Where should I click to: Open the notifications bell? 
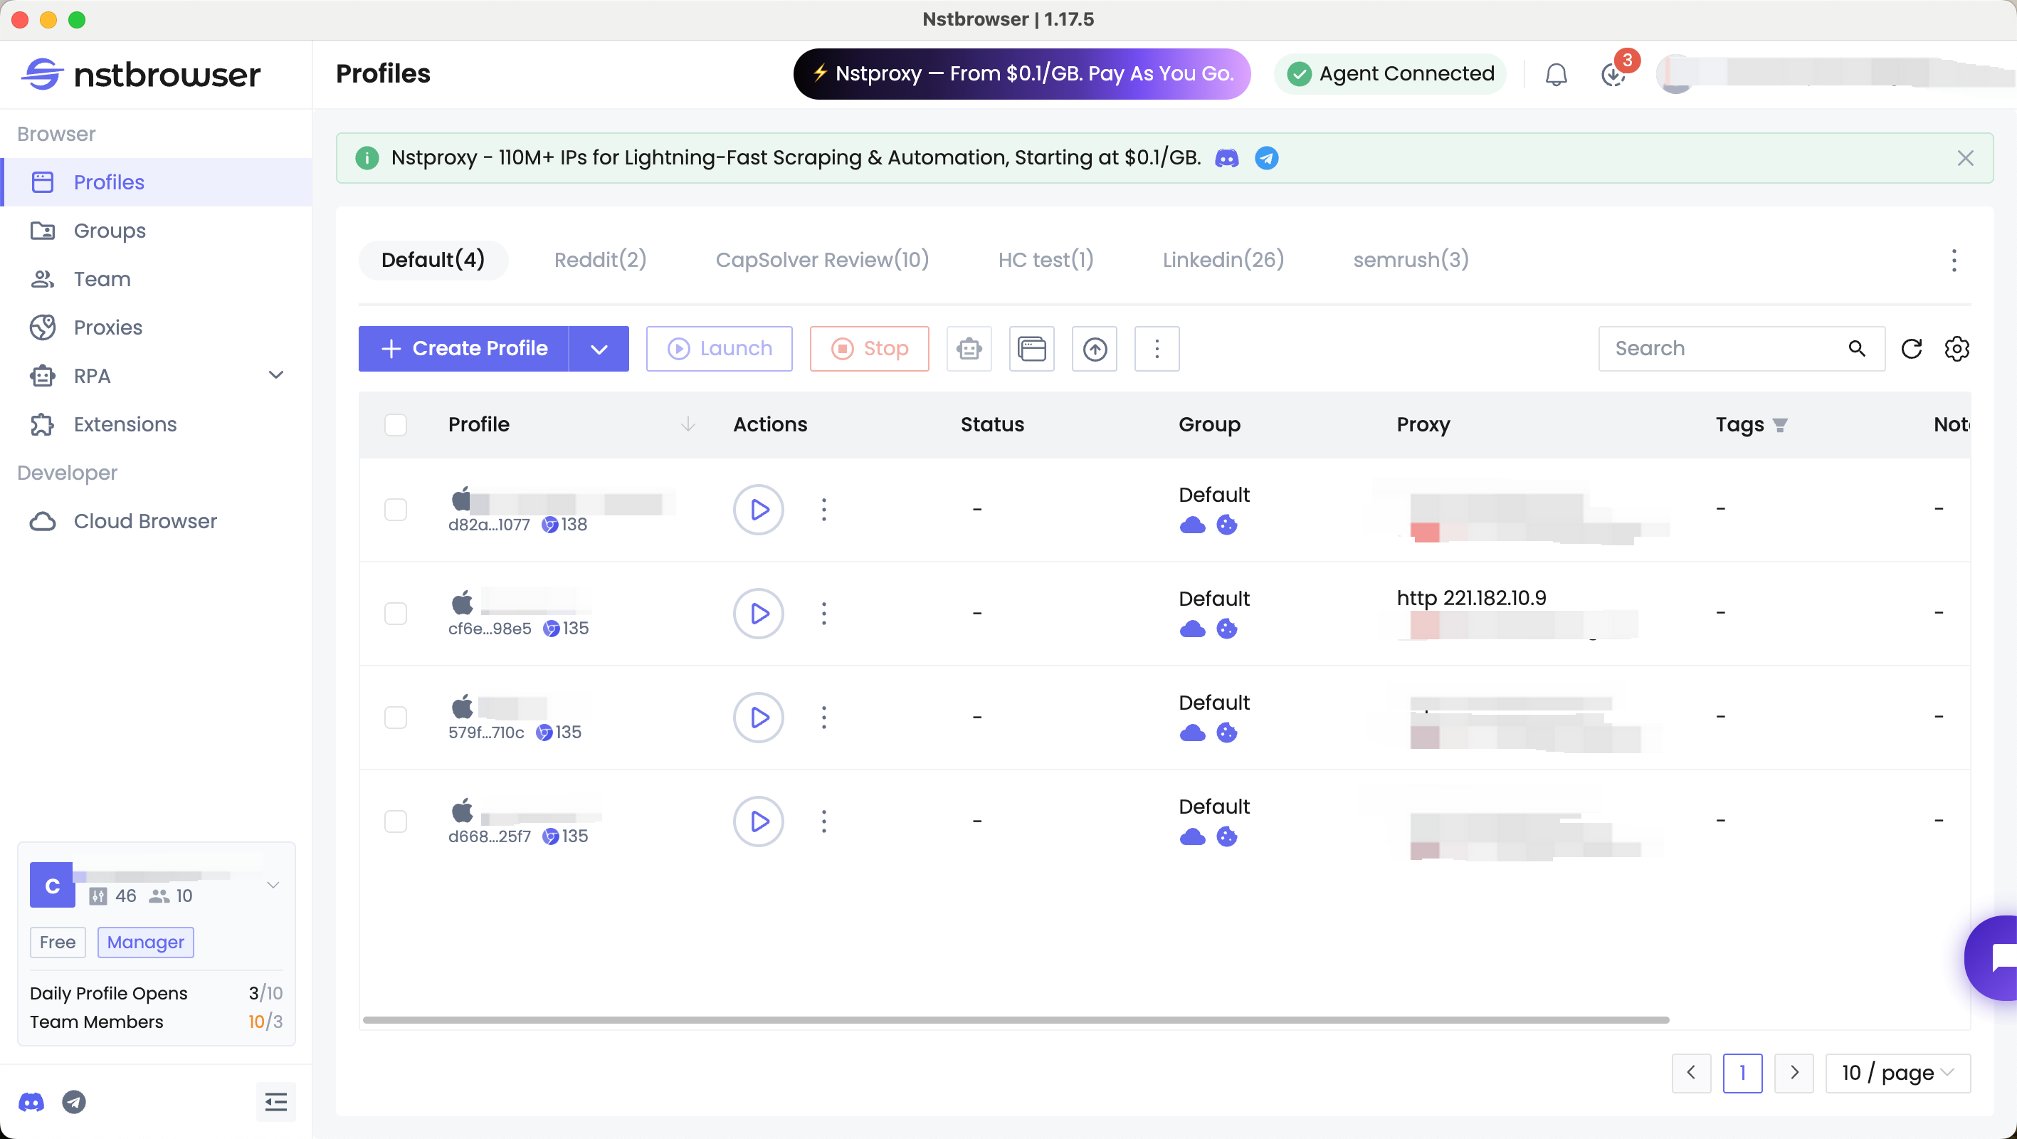[1556, 75]
